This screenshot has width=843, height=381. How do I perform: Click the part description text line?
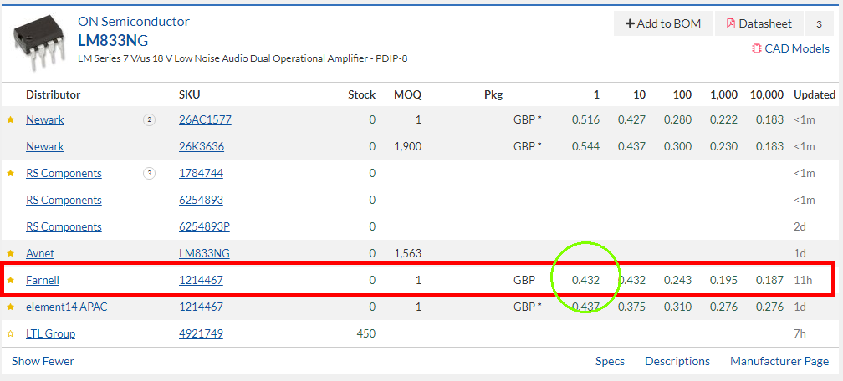pos(243,58)
